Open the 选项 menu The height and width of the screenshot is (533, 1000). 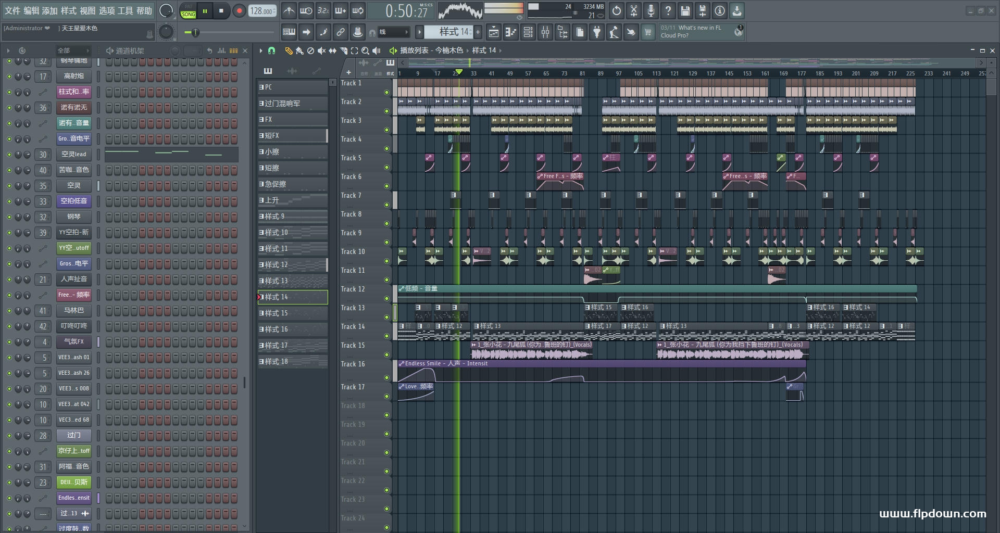108,10
